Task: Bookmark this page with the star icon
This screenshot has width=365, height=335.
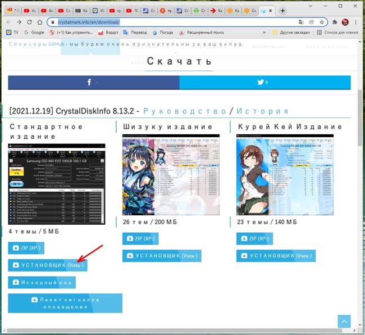Action: coord(322,22)
